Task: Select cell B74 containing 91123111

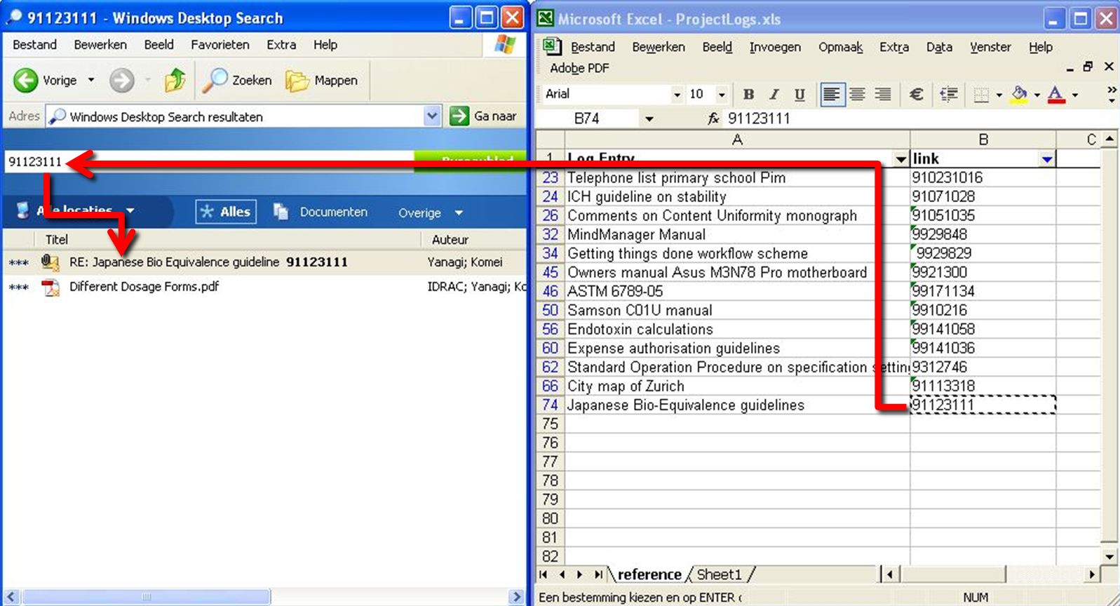Action: [983, 405]
